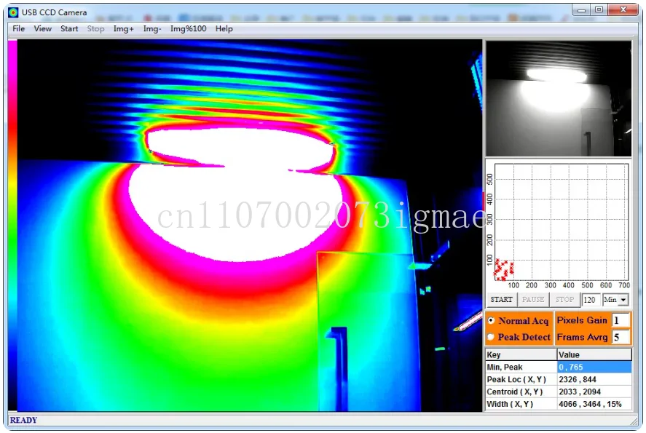The image size is (646, 433).
Task: Click the greyed Stop menu item
Action: (x=95, y=29)
